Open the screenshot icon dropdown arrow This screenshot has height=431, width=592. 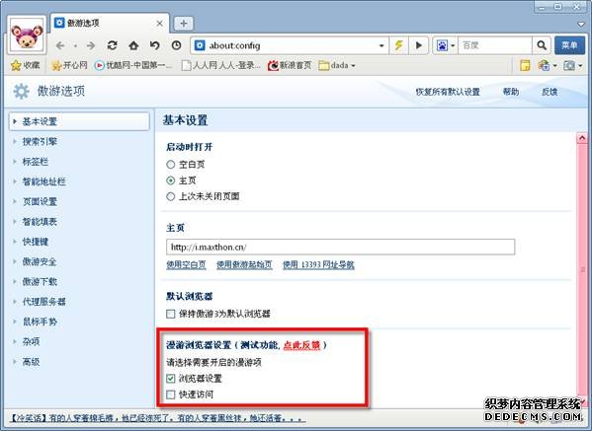tap(580, 66)
